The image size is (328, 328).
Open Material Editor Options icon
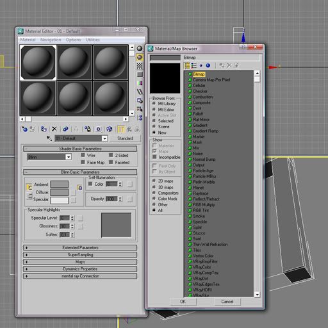point(140,101)
